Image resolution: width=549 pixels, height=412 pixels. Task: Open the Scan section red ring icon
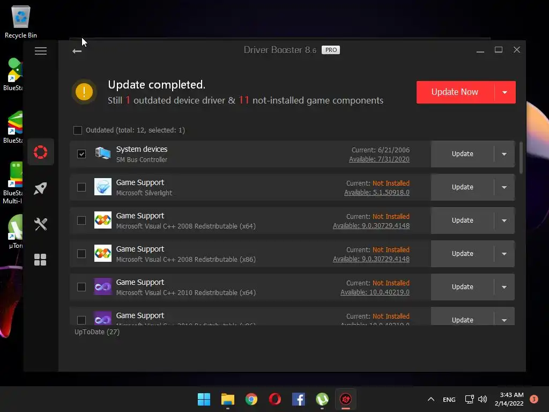(x=41, y=152)
